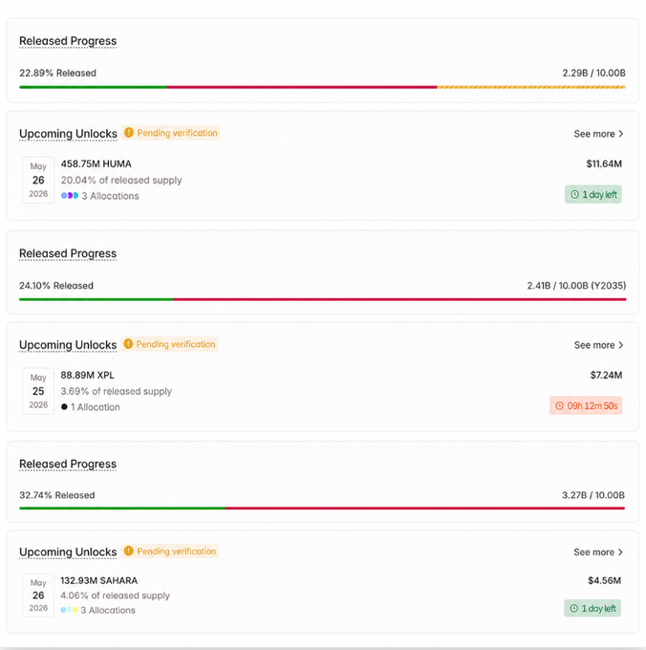646x650 pixels.
Task: Click Pending verification label above HUMA unlock
Action: pyautogui.click(x=178, y=133)
